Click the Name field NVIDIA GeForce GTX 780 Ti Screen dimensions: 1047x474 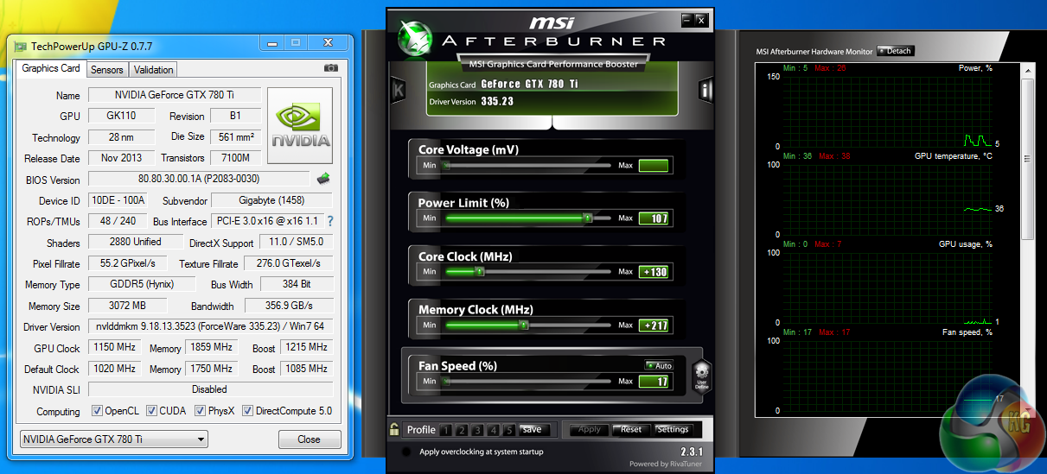pyautogui.click(x=174, y=95)
